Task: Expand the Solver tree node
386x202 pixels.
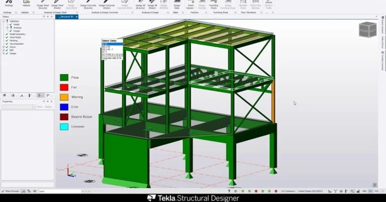Action: [x=4, y=47]
